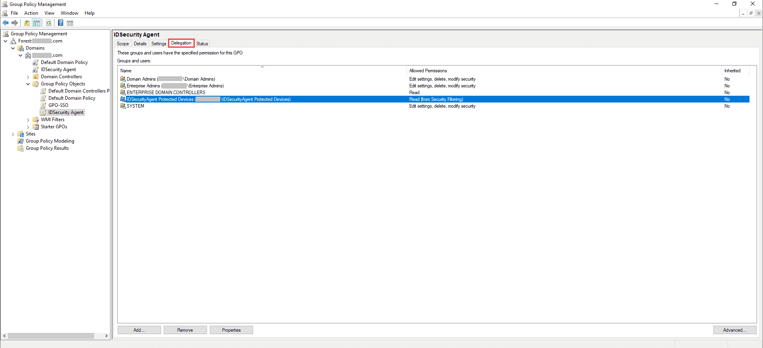The height and width of the screenshot is (348, 763).
Task: Click the GPO-SSO scroll icon
Action: pyautogui.click(x=43, y=105)
